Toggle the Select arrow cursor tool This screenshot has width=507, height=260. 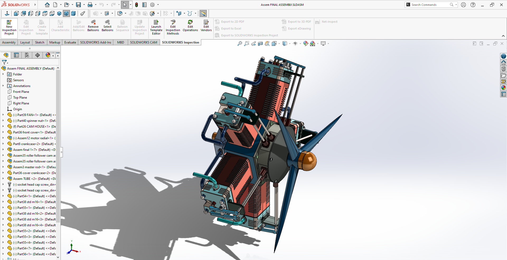point(125,5)
